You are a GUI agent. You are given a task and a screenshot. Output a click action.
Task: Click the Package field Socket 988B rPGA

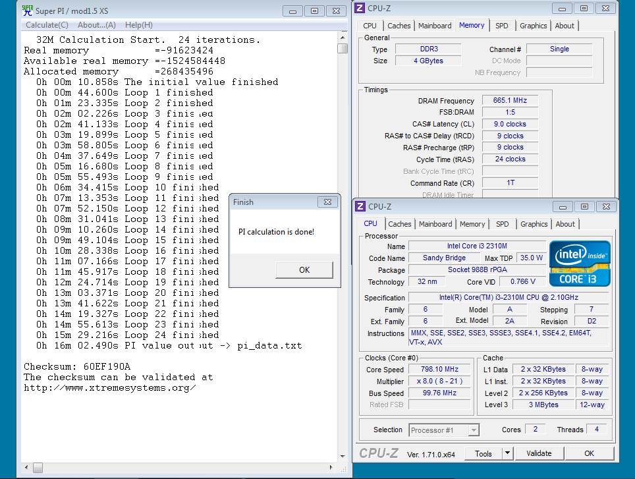pyautogui.click(x=477, y=269)
